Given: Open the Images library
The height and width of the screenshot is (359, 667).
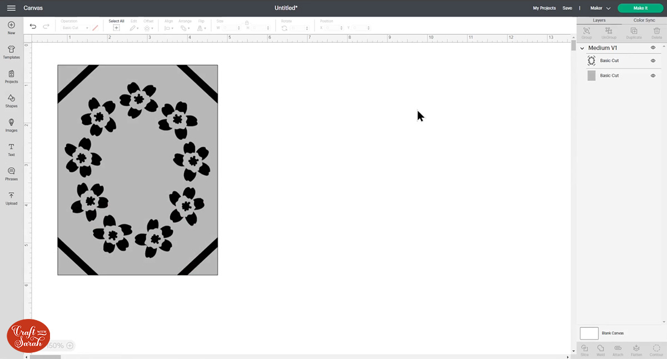Looking at the screenshot, I should tap(11, 126).
